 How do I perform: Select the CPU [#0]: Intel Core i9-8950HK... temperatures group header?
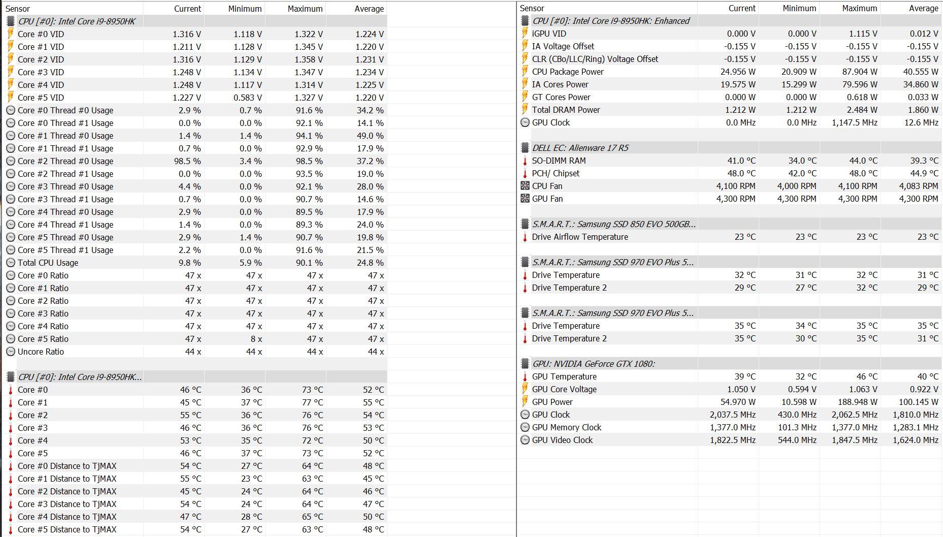(x=196, y=377)
